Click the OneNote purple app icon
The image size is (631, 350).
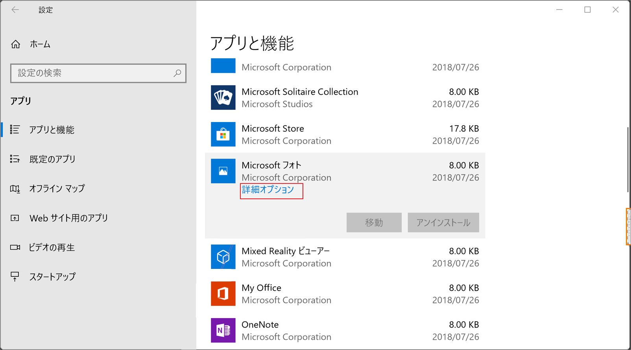pos(223,330)
